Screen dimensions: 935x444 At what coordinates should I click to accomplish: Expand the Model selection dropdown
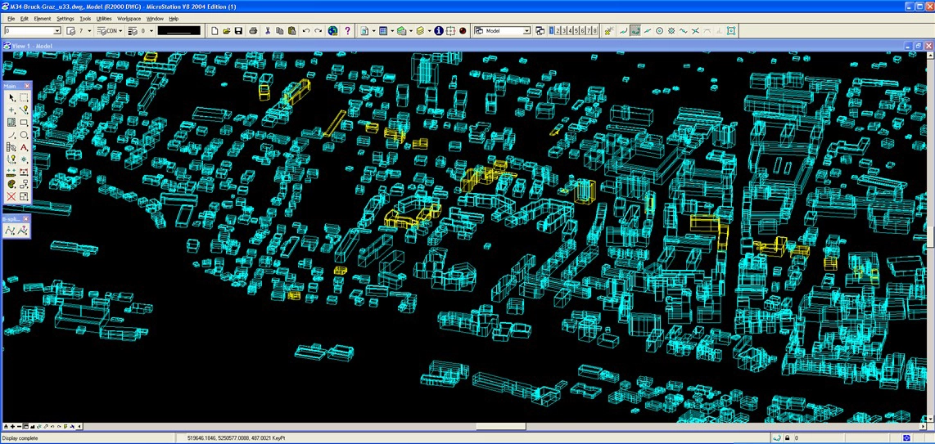pos(526,31)
